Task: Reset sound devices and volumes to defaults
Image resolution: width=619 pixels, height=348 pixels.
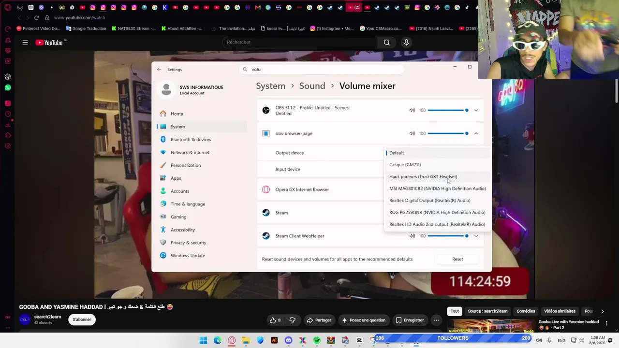Action: pos(457,259)
